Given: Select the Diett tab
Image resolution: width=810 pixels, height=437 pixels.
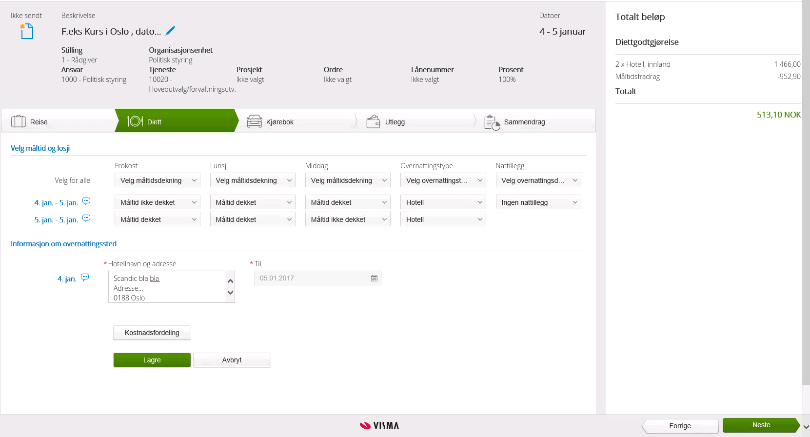Looking at the screenshot, I should pos(177,121).
